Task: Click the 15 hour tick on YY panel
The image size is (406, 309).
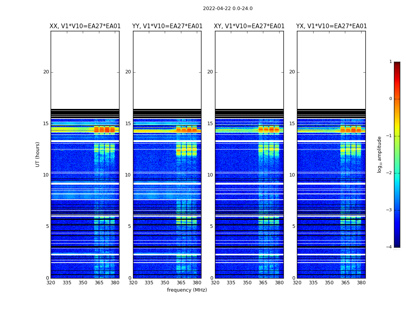Action: coord(128,124)
